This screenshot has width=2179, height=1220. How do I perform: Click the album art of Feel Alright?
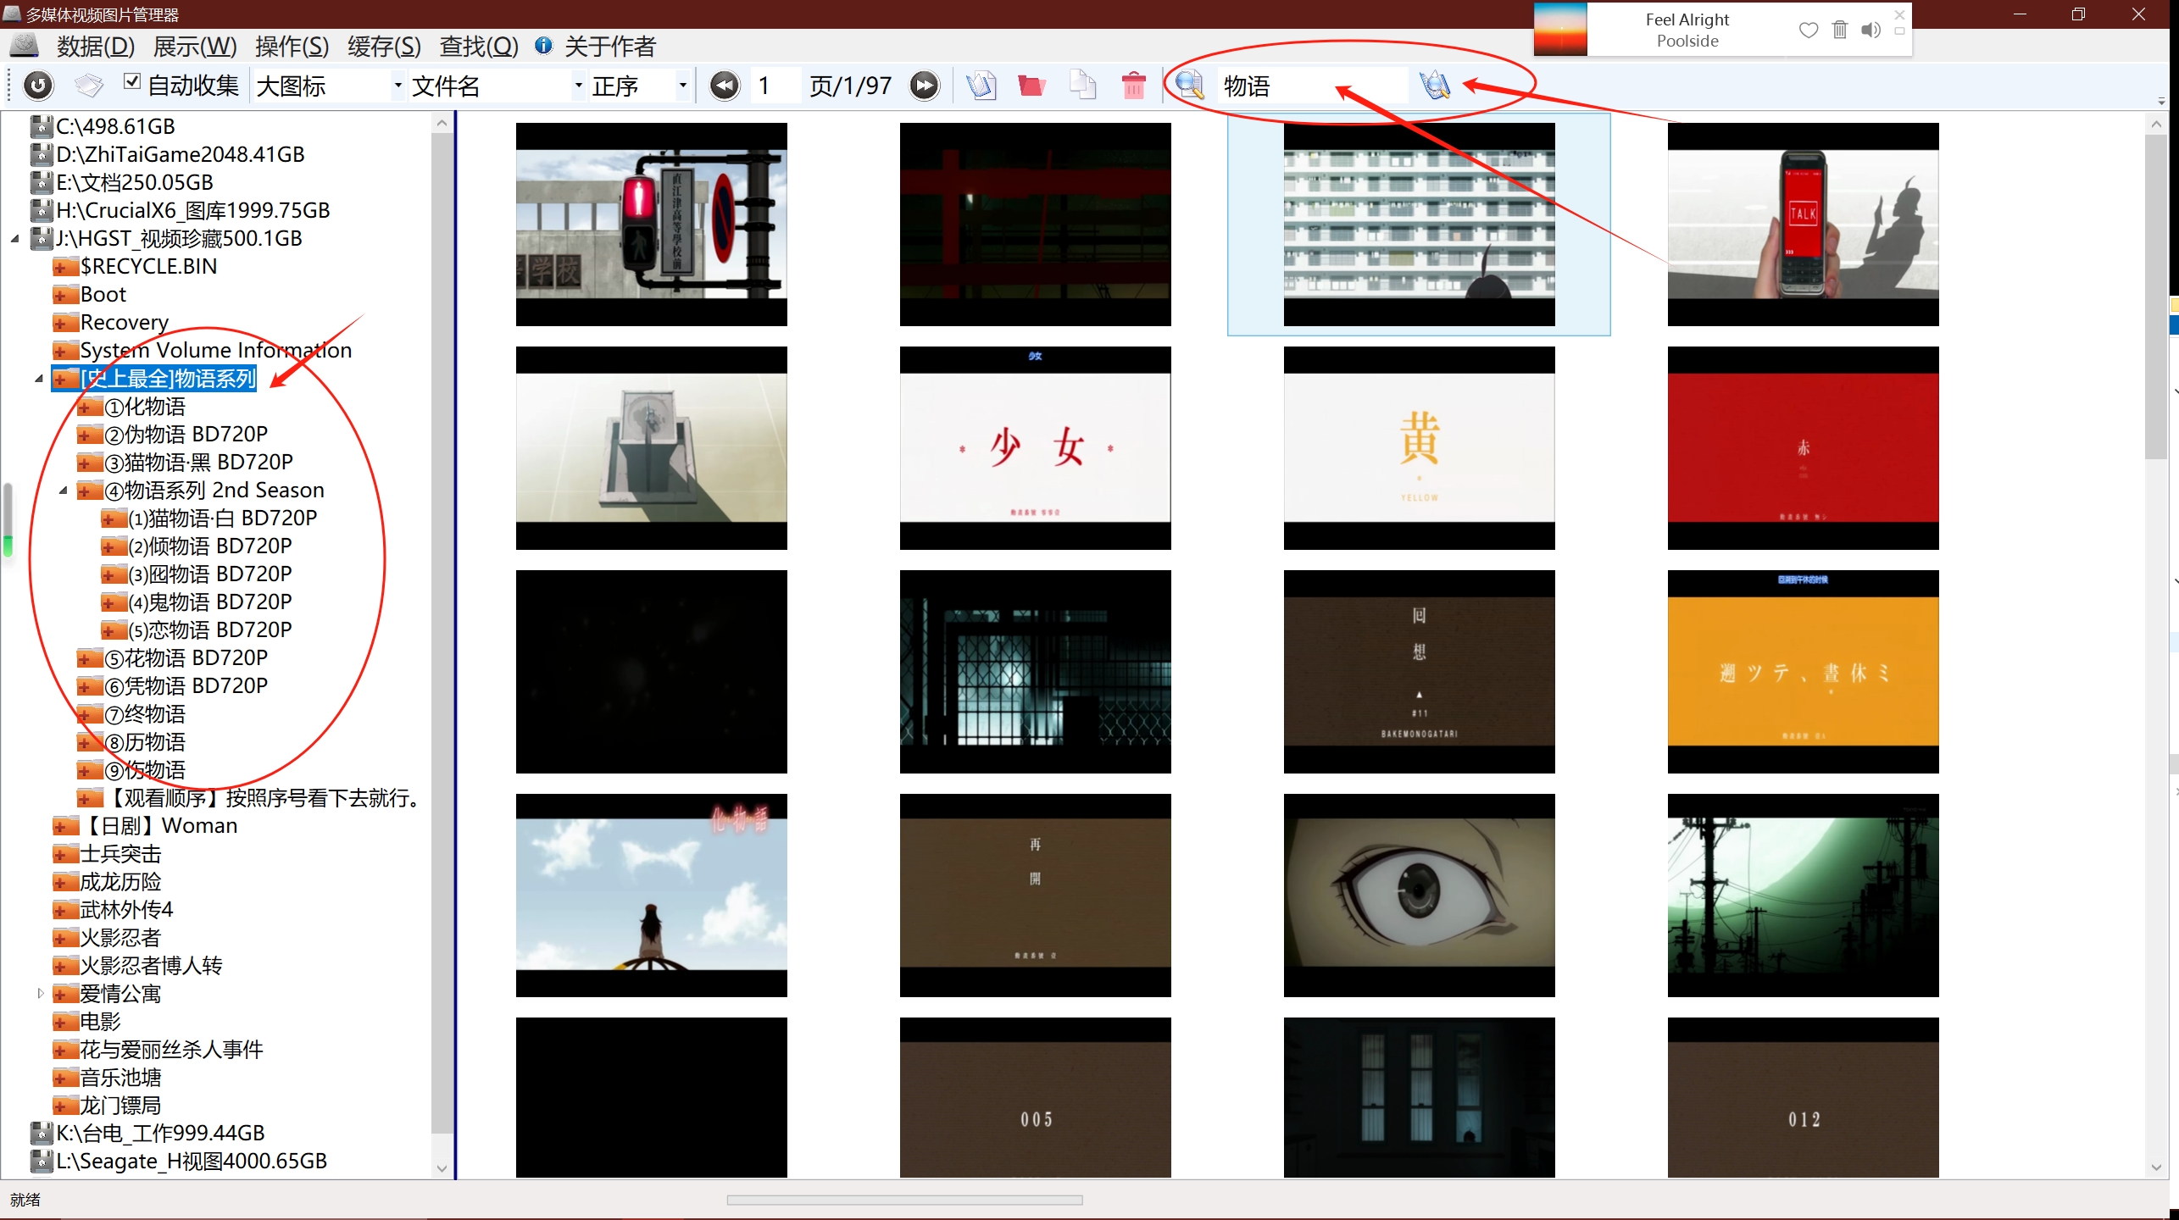tap(1560, 30)
